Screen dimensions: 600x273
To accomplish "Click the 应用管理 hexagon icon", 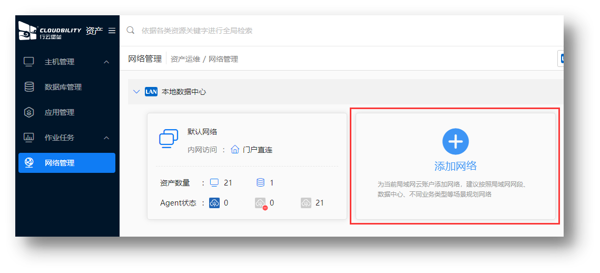I will pyautogui.click(x=29, y=112).
